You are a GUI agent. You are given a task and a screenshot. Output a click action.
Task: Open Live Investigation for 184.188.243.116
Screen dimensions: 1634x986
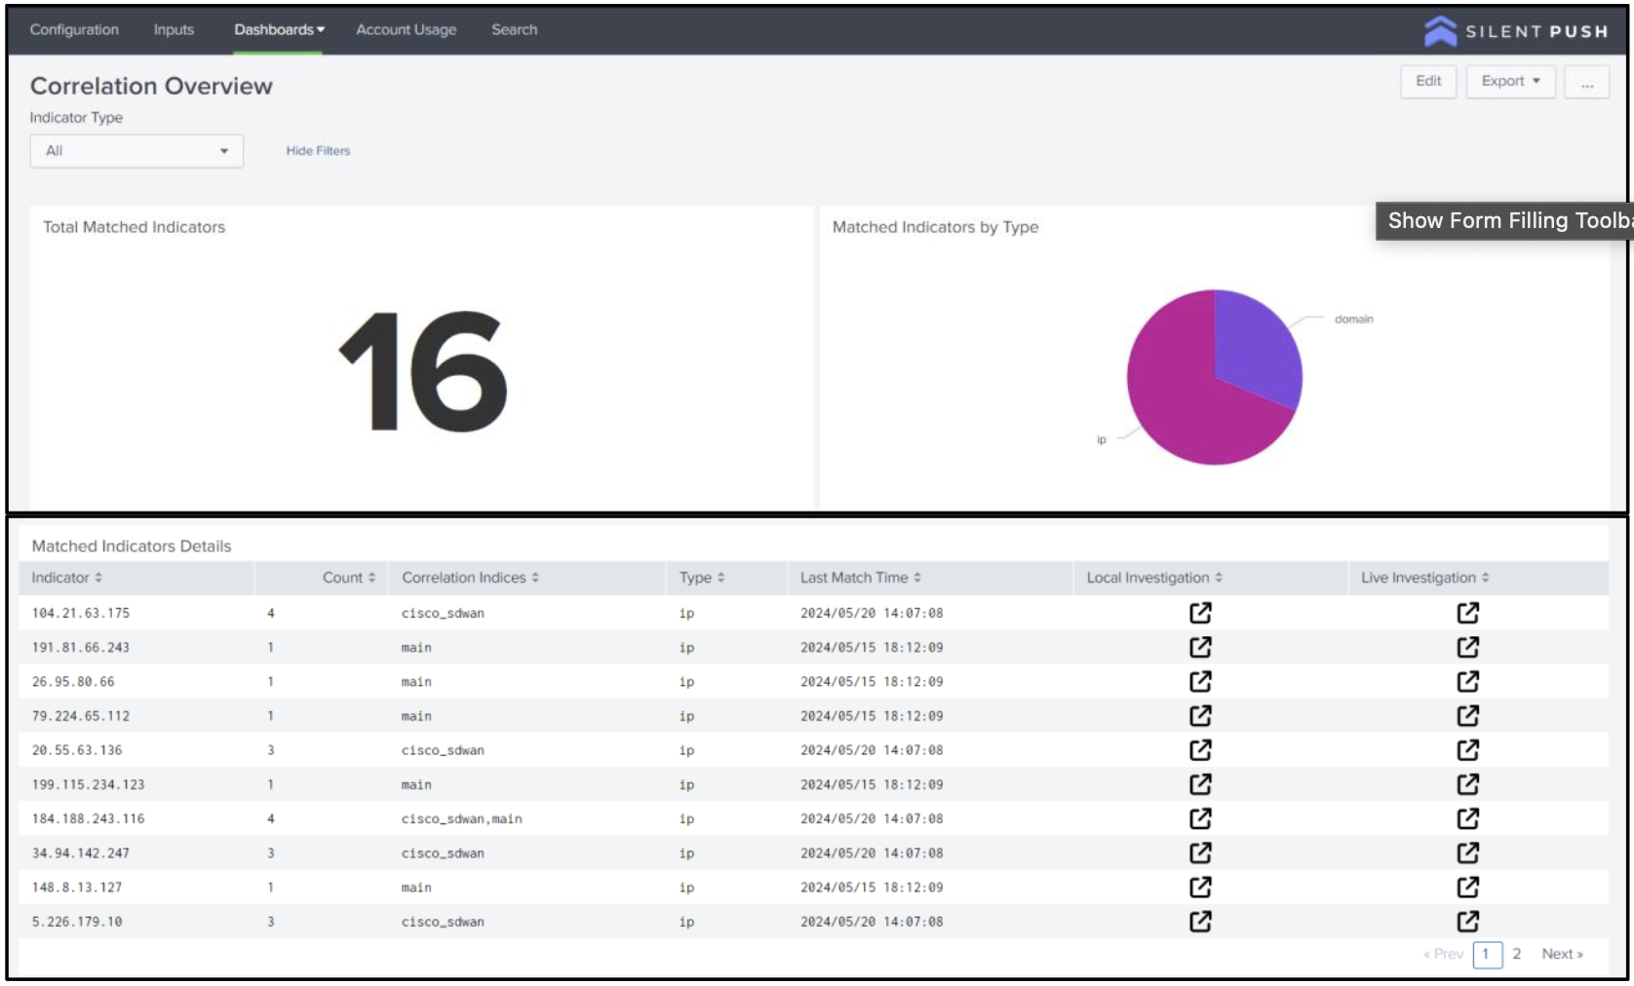(1467, 818)
